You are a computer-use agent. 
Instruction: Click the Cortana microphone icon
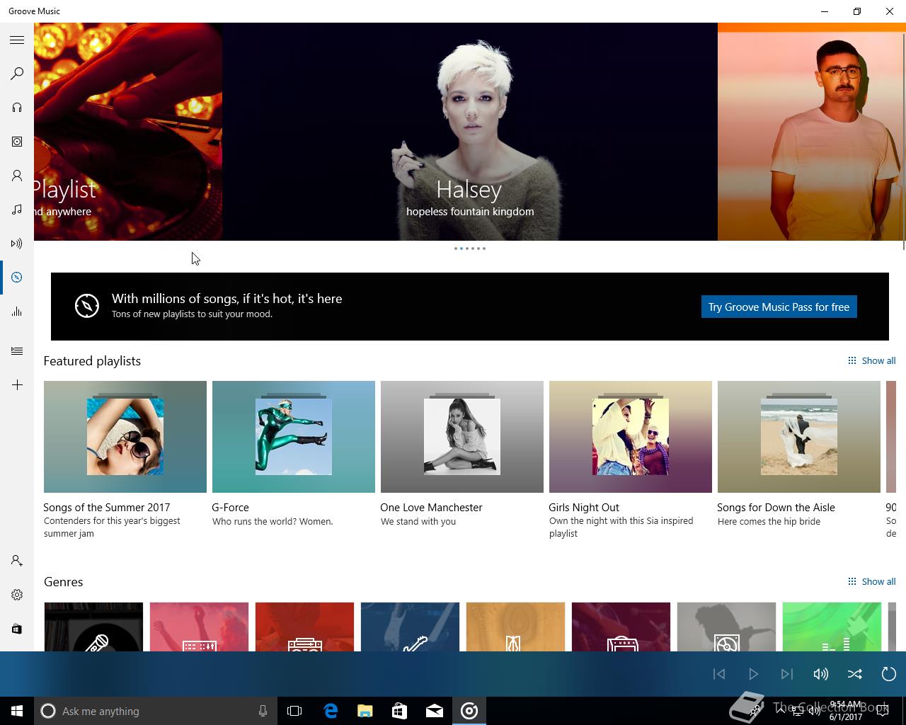(263, 711)
